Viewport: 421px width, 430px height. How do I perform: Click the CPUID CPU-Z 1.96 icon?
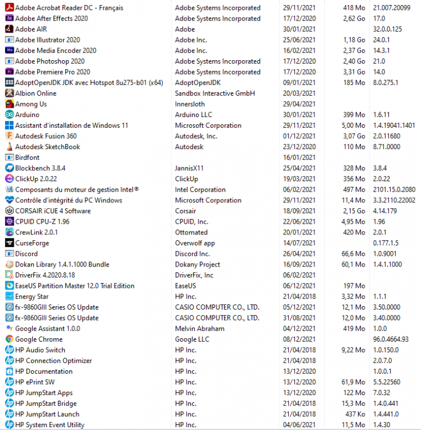[9, 221]
